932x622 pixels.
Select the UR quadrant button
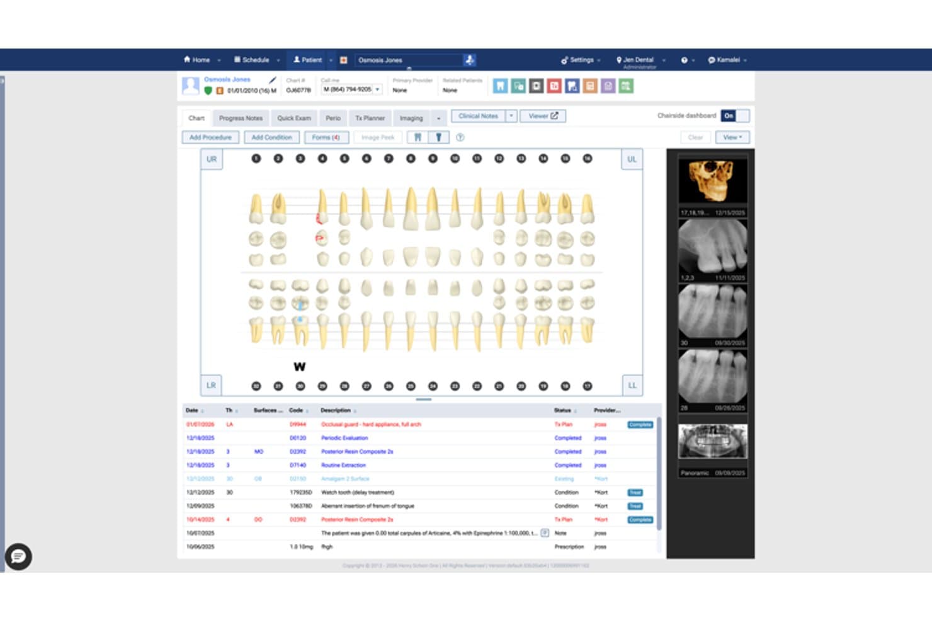pos(212,159)
